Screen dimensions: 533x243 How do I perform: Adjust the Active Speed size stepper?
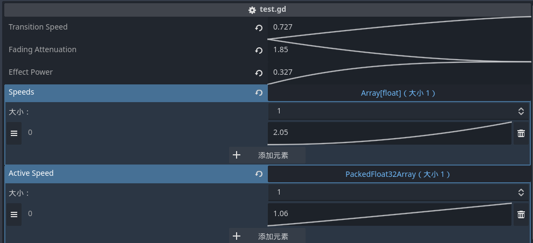pos(521,192)
